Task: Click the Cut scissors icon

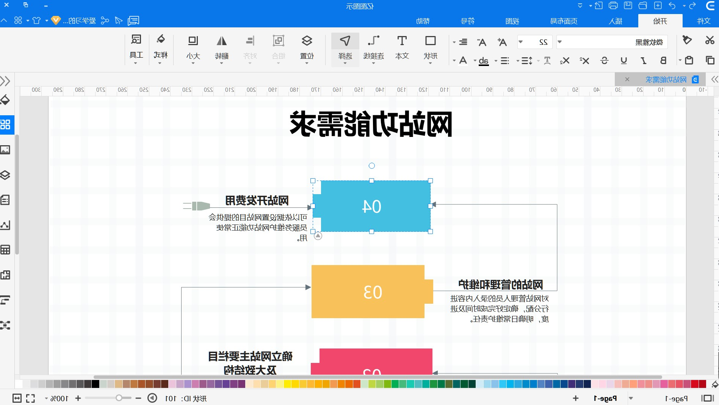Action: click(x=710, y=40)
